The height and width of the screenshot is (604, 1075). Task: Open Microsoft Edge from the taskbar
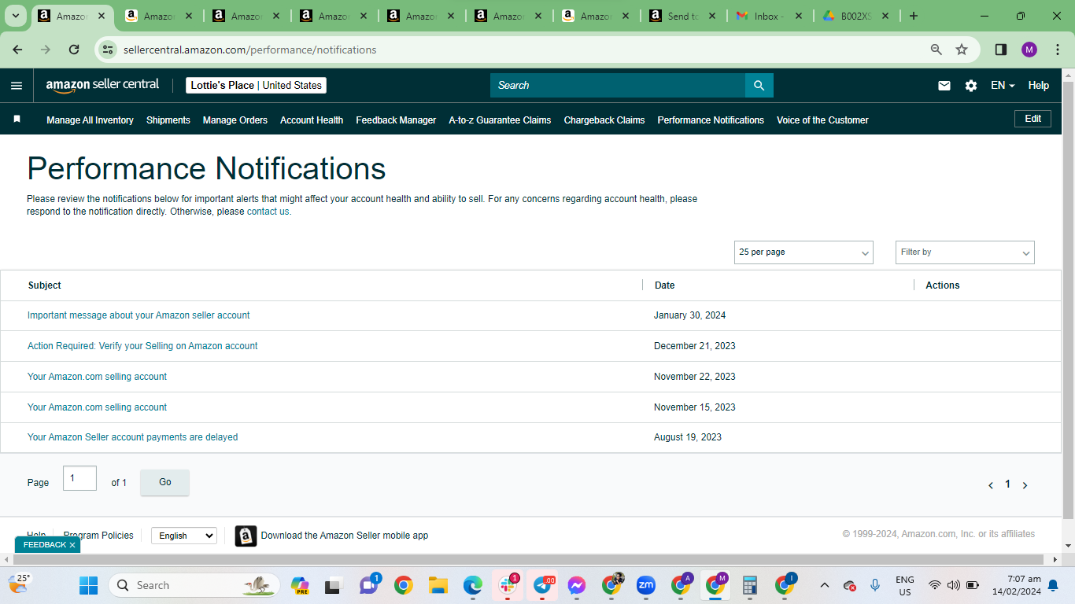click(x=473, y=585)
